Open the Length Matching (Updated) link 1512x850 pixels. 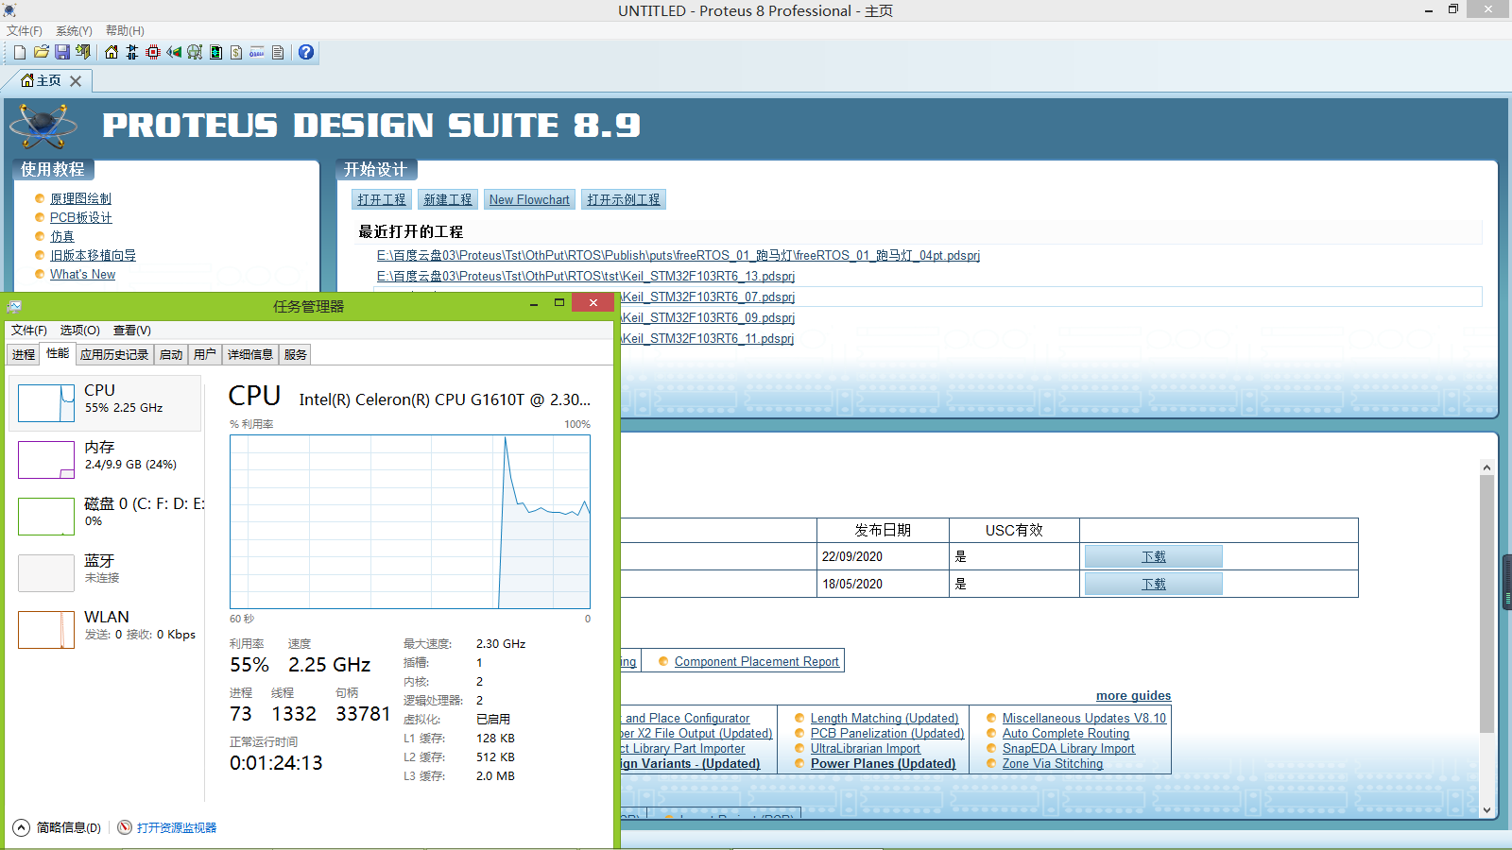(x=885, y=718)
